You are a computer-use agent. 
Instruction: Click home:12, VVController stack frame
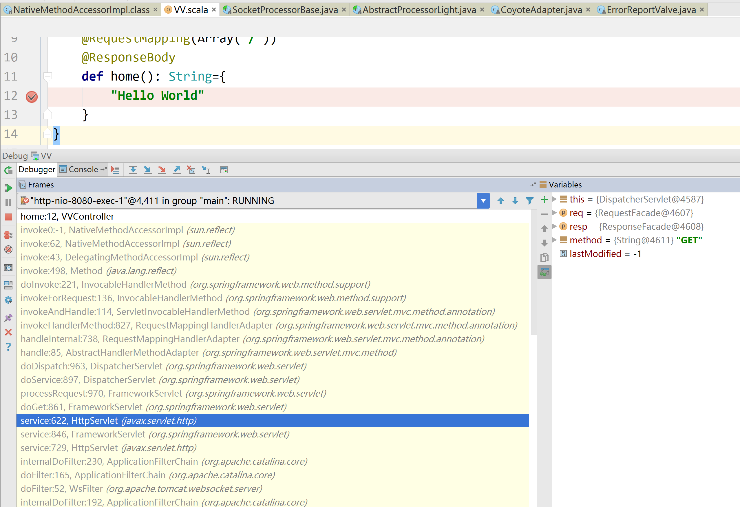pyautogui.click(x=67, y=216)
